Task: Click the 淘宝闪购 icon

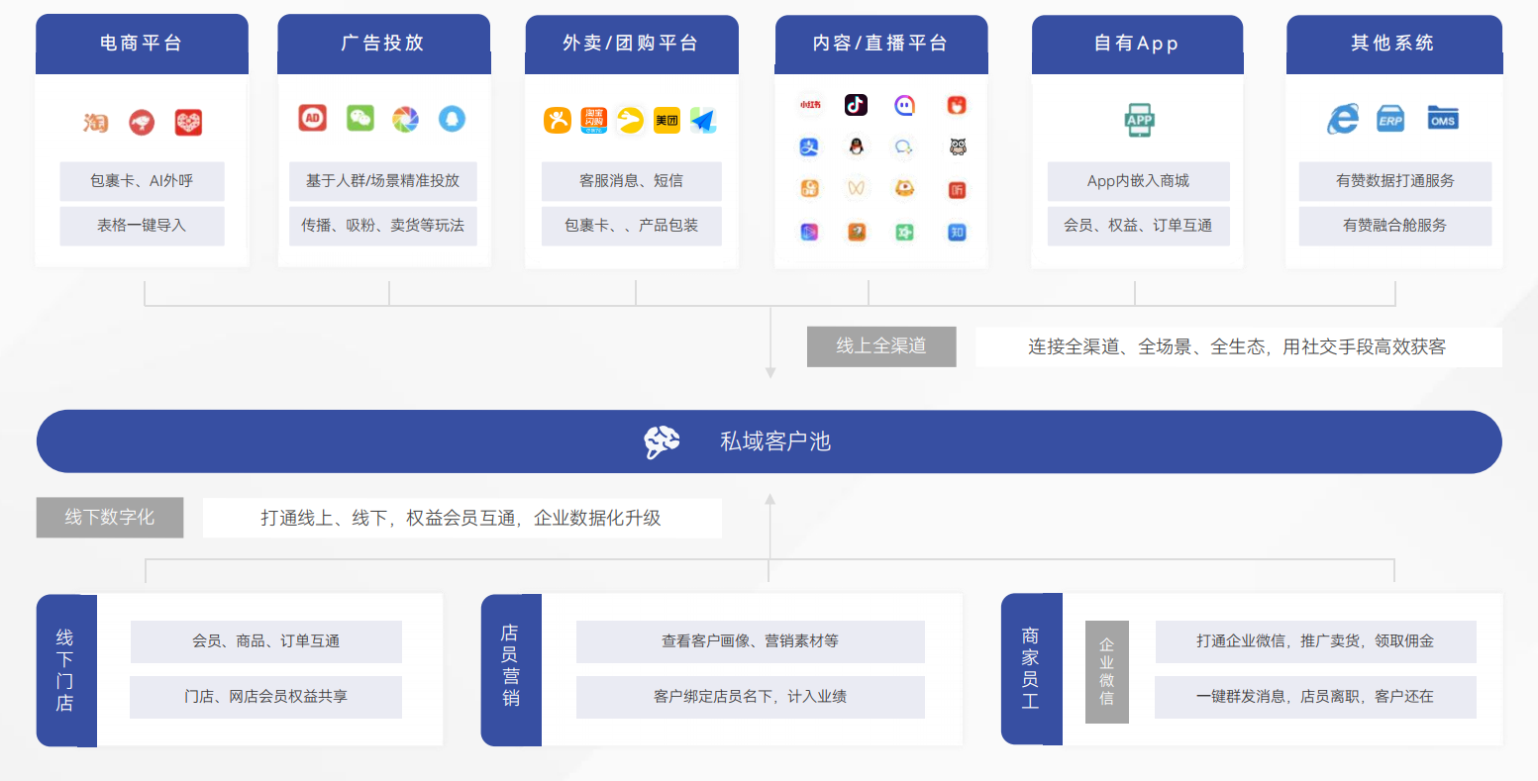Action: (594, 121)
